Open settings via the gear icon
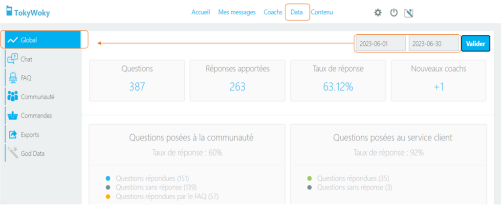The height and width of the screenshot is (206, 503). pyautogui.click(x=378, y=13)
